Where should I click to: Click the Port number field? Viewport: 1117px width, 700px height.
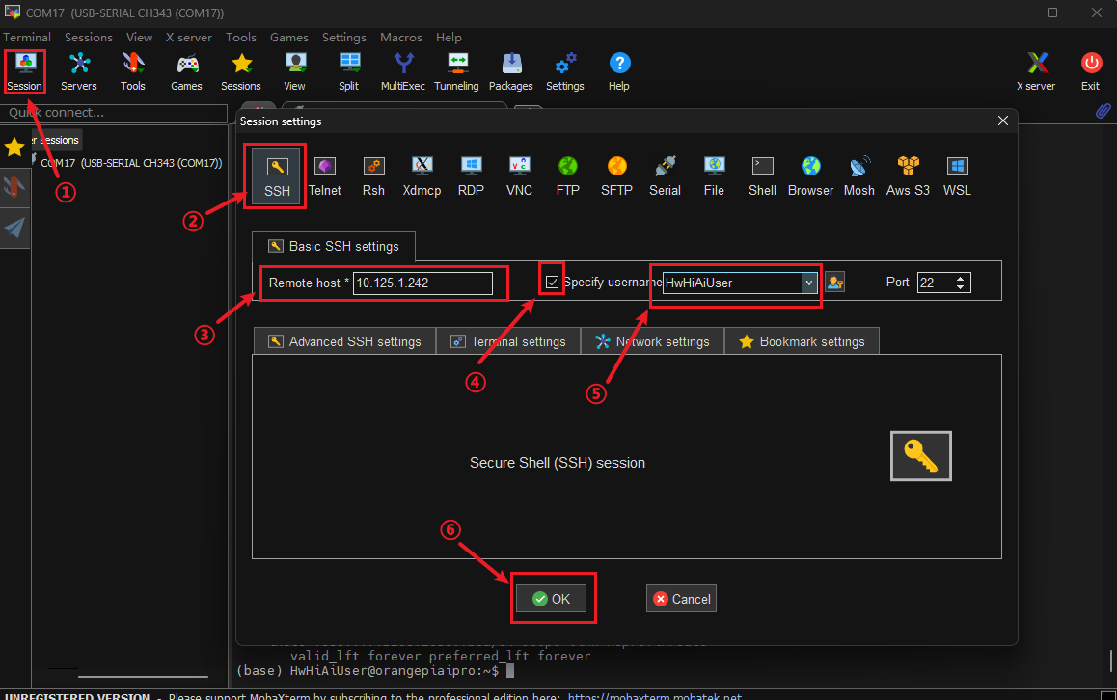(936, 283)
